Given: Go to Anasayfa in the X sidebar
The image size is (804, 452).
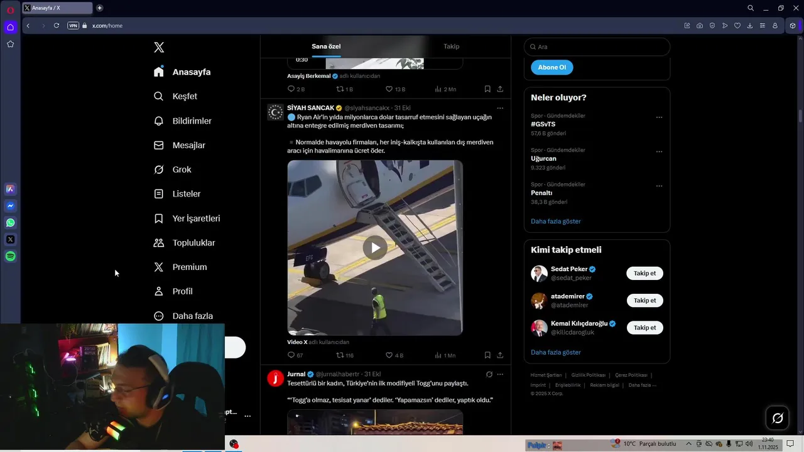Looking at the screenshot, I should (182, 72).
